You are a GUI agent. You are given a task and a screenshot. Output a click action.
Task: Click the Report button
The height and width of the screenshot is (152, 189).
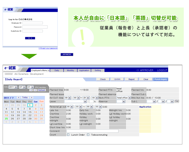pyautogui.click(x=132, y=79)
